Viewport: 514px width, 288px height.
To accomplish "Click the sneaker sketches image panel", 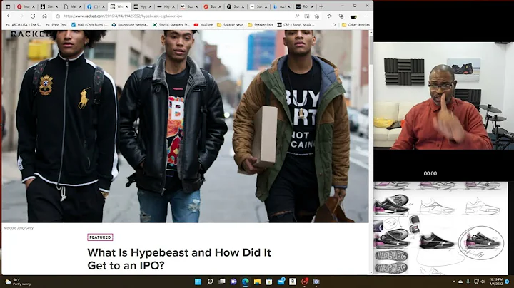I will coord(440,228).
